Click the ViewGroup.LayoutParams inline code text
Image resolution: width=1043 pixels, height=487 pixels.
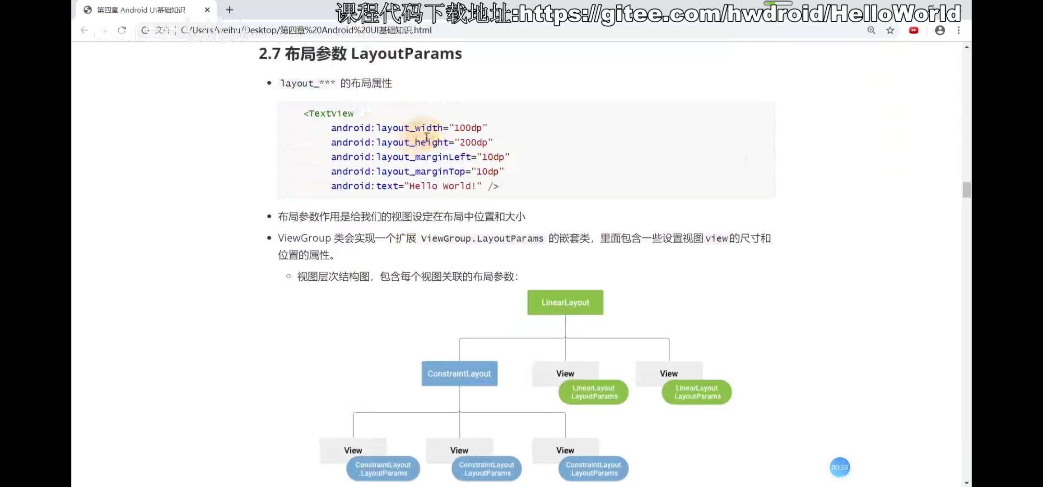[x=482, y=239]
